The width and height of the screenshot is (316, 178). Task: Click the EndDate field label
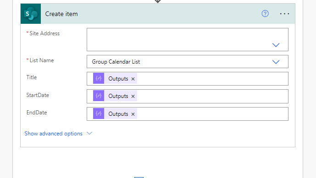37,113
